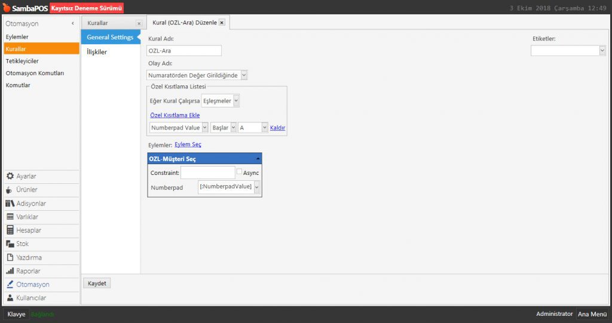Click the Özel Kısıtlama Ekle link
This screenshot has width=612, height=323.
click(175, 115)
